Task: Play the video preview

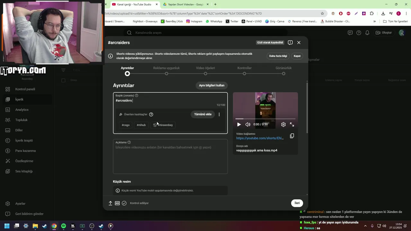Action: pyautogui.click(x=239, y=124)
